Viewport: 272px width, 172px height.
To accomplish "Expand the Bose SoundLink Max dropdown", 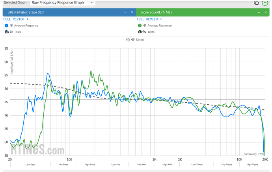I will (x=259, y=12).
